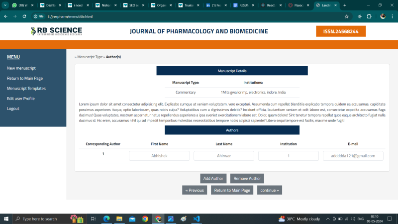Click the First Name field containing Abhishek
The width and height of the screenshot is (398, 224).
tap(159, 156)
